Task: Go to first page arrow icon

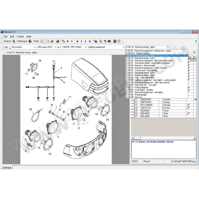Action: tap(77, 41)
